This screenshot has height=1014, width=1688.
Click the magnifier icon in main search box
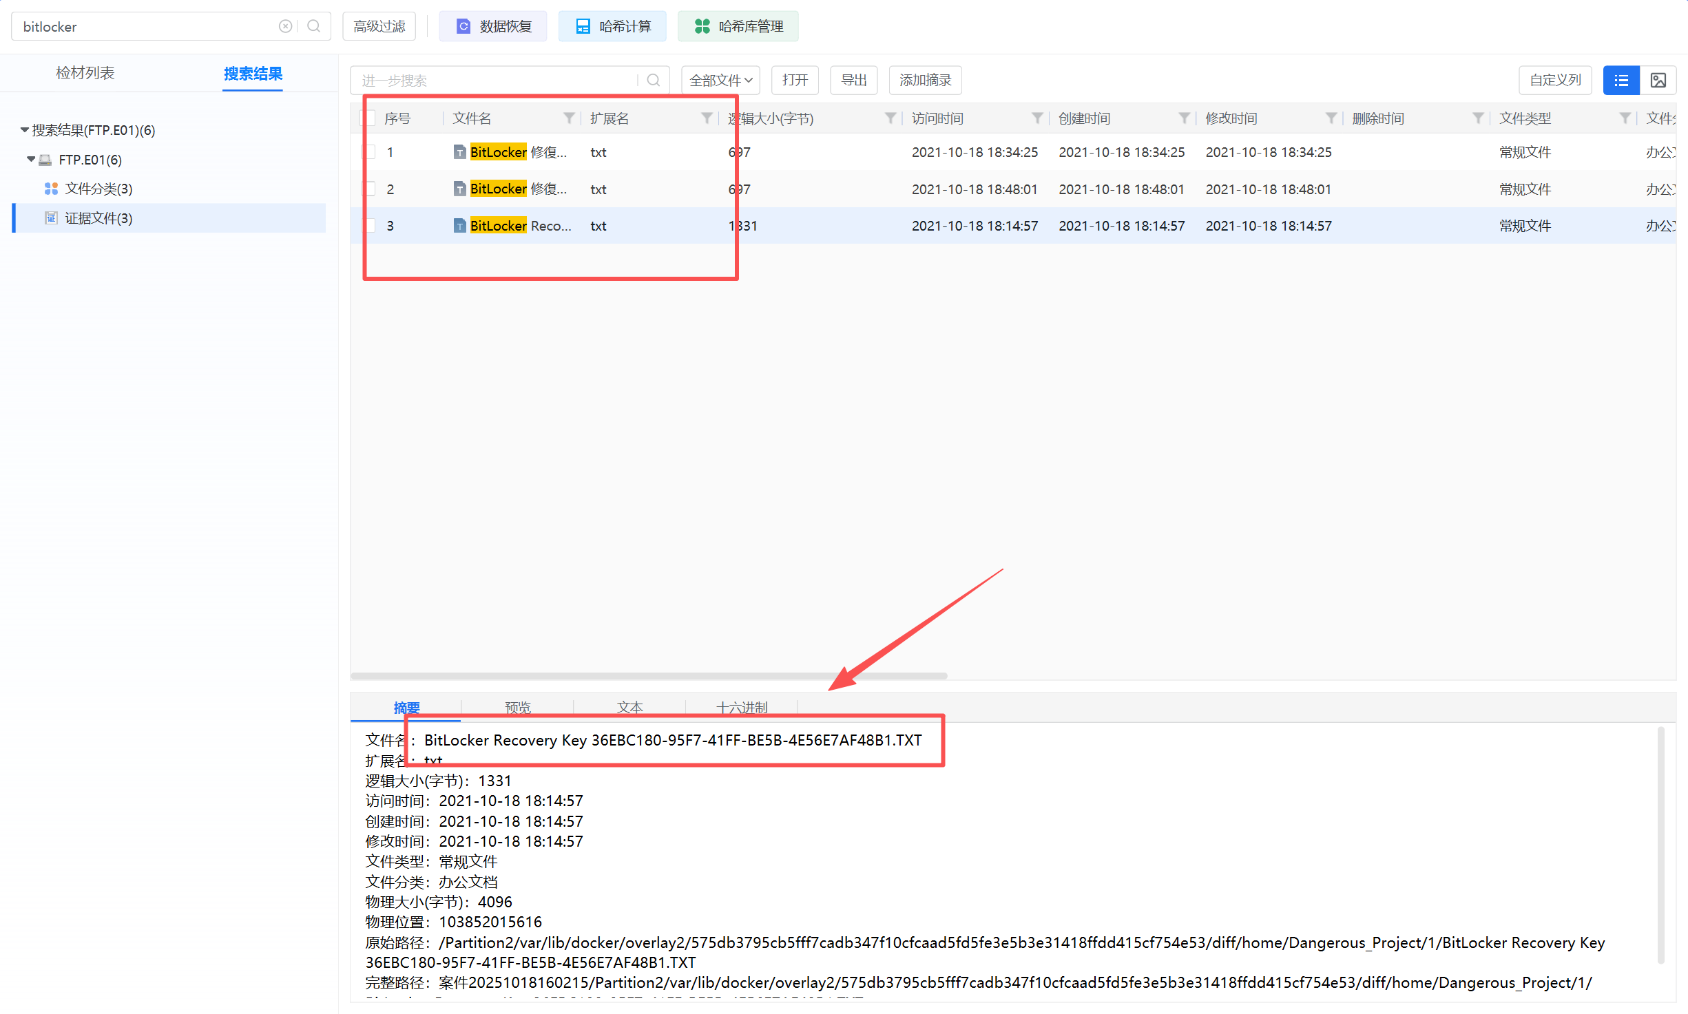point(314,26)
